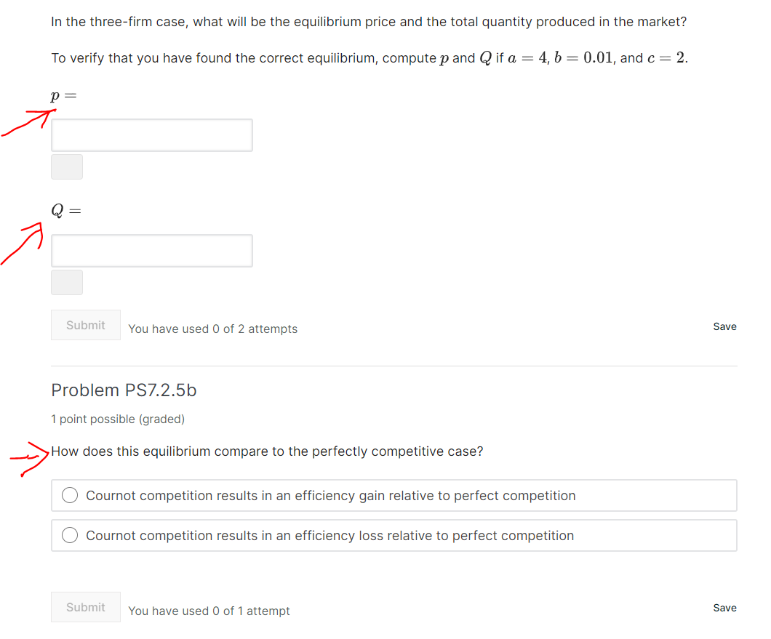This screenshot has width=771, height=639.
Task: Submit the equilibrium price and quantity answers
Action: (86, 325)
